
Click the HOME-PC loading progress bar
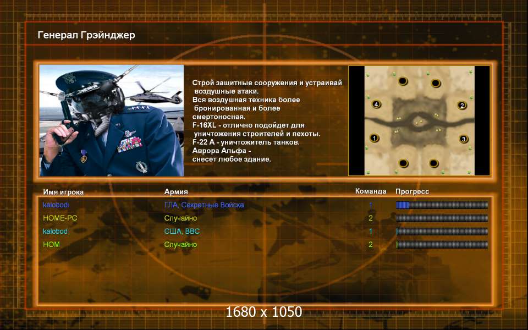(x=442, y=218)
